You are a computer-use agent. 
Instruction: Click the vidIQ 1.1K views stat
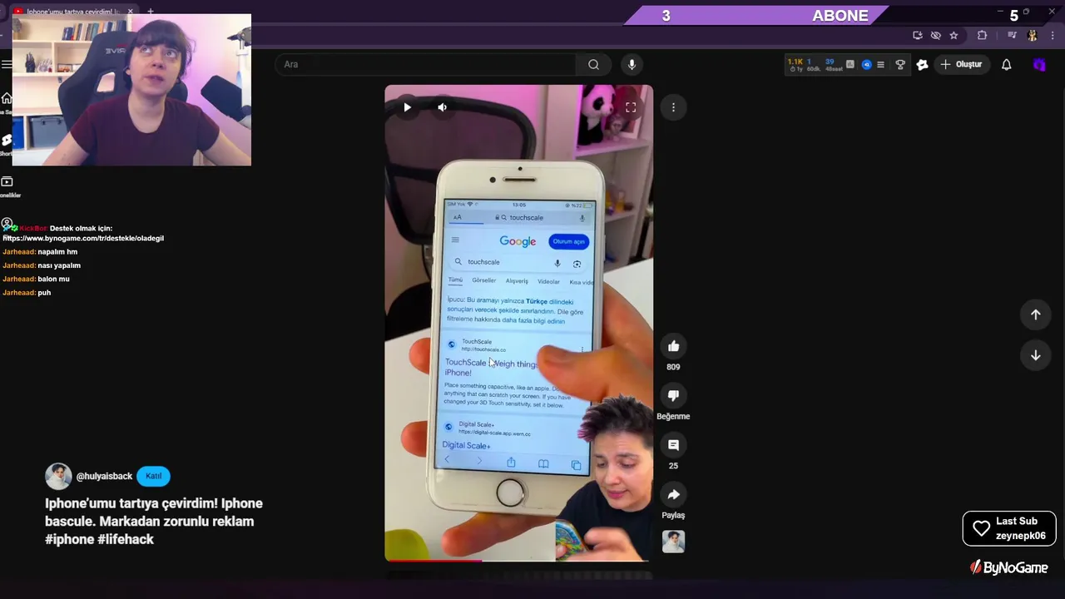(795, 64)
